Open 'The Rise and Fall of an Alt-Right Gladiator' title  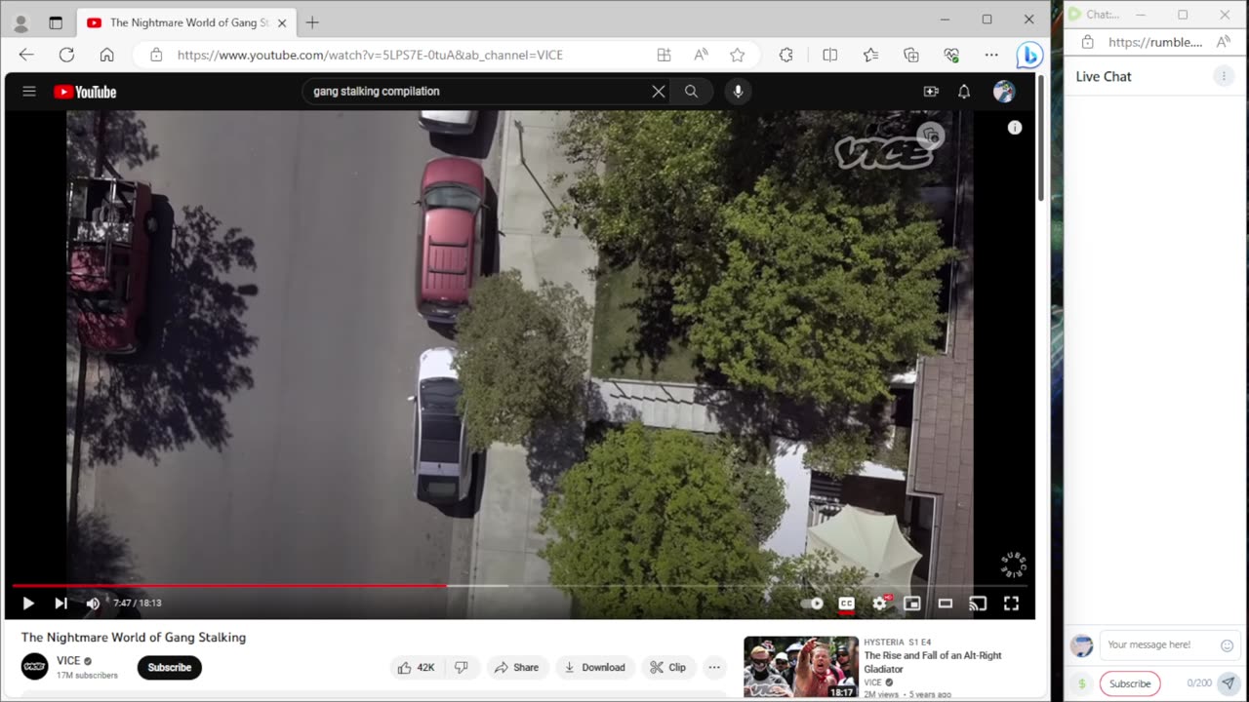[933, 662]
